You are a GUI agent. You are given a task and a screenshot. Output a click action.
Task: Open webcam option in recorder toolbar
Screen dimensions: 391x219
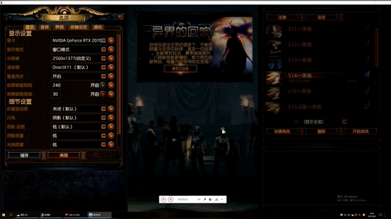click(x=211, y=199)
